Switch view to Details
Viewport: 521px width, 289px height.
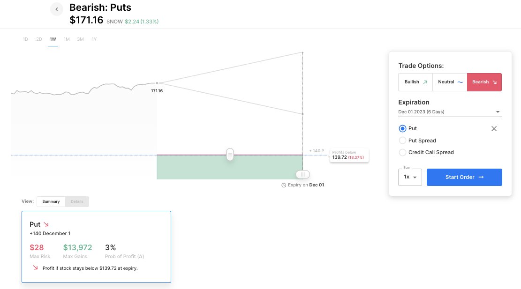(77, 201)
